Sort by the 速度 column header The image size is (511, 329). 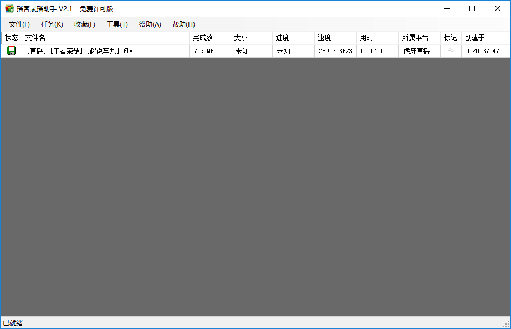[x=335, y=38]
